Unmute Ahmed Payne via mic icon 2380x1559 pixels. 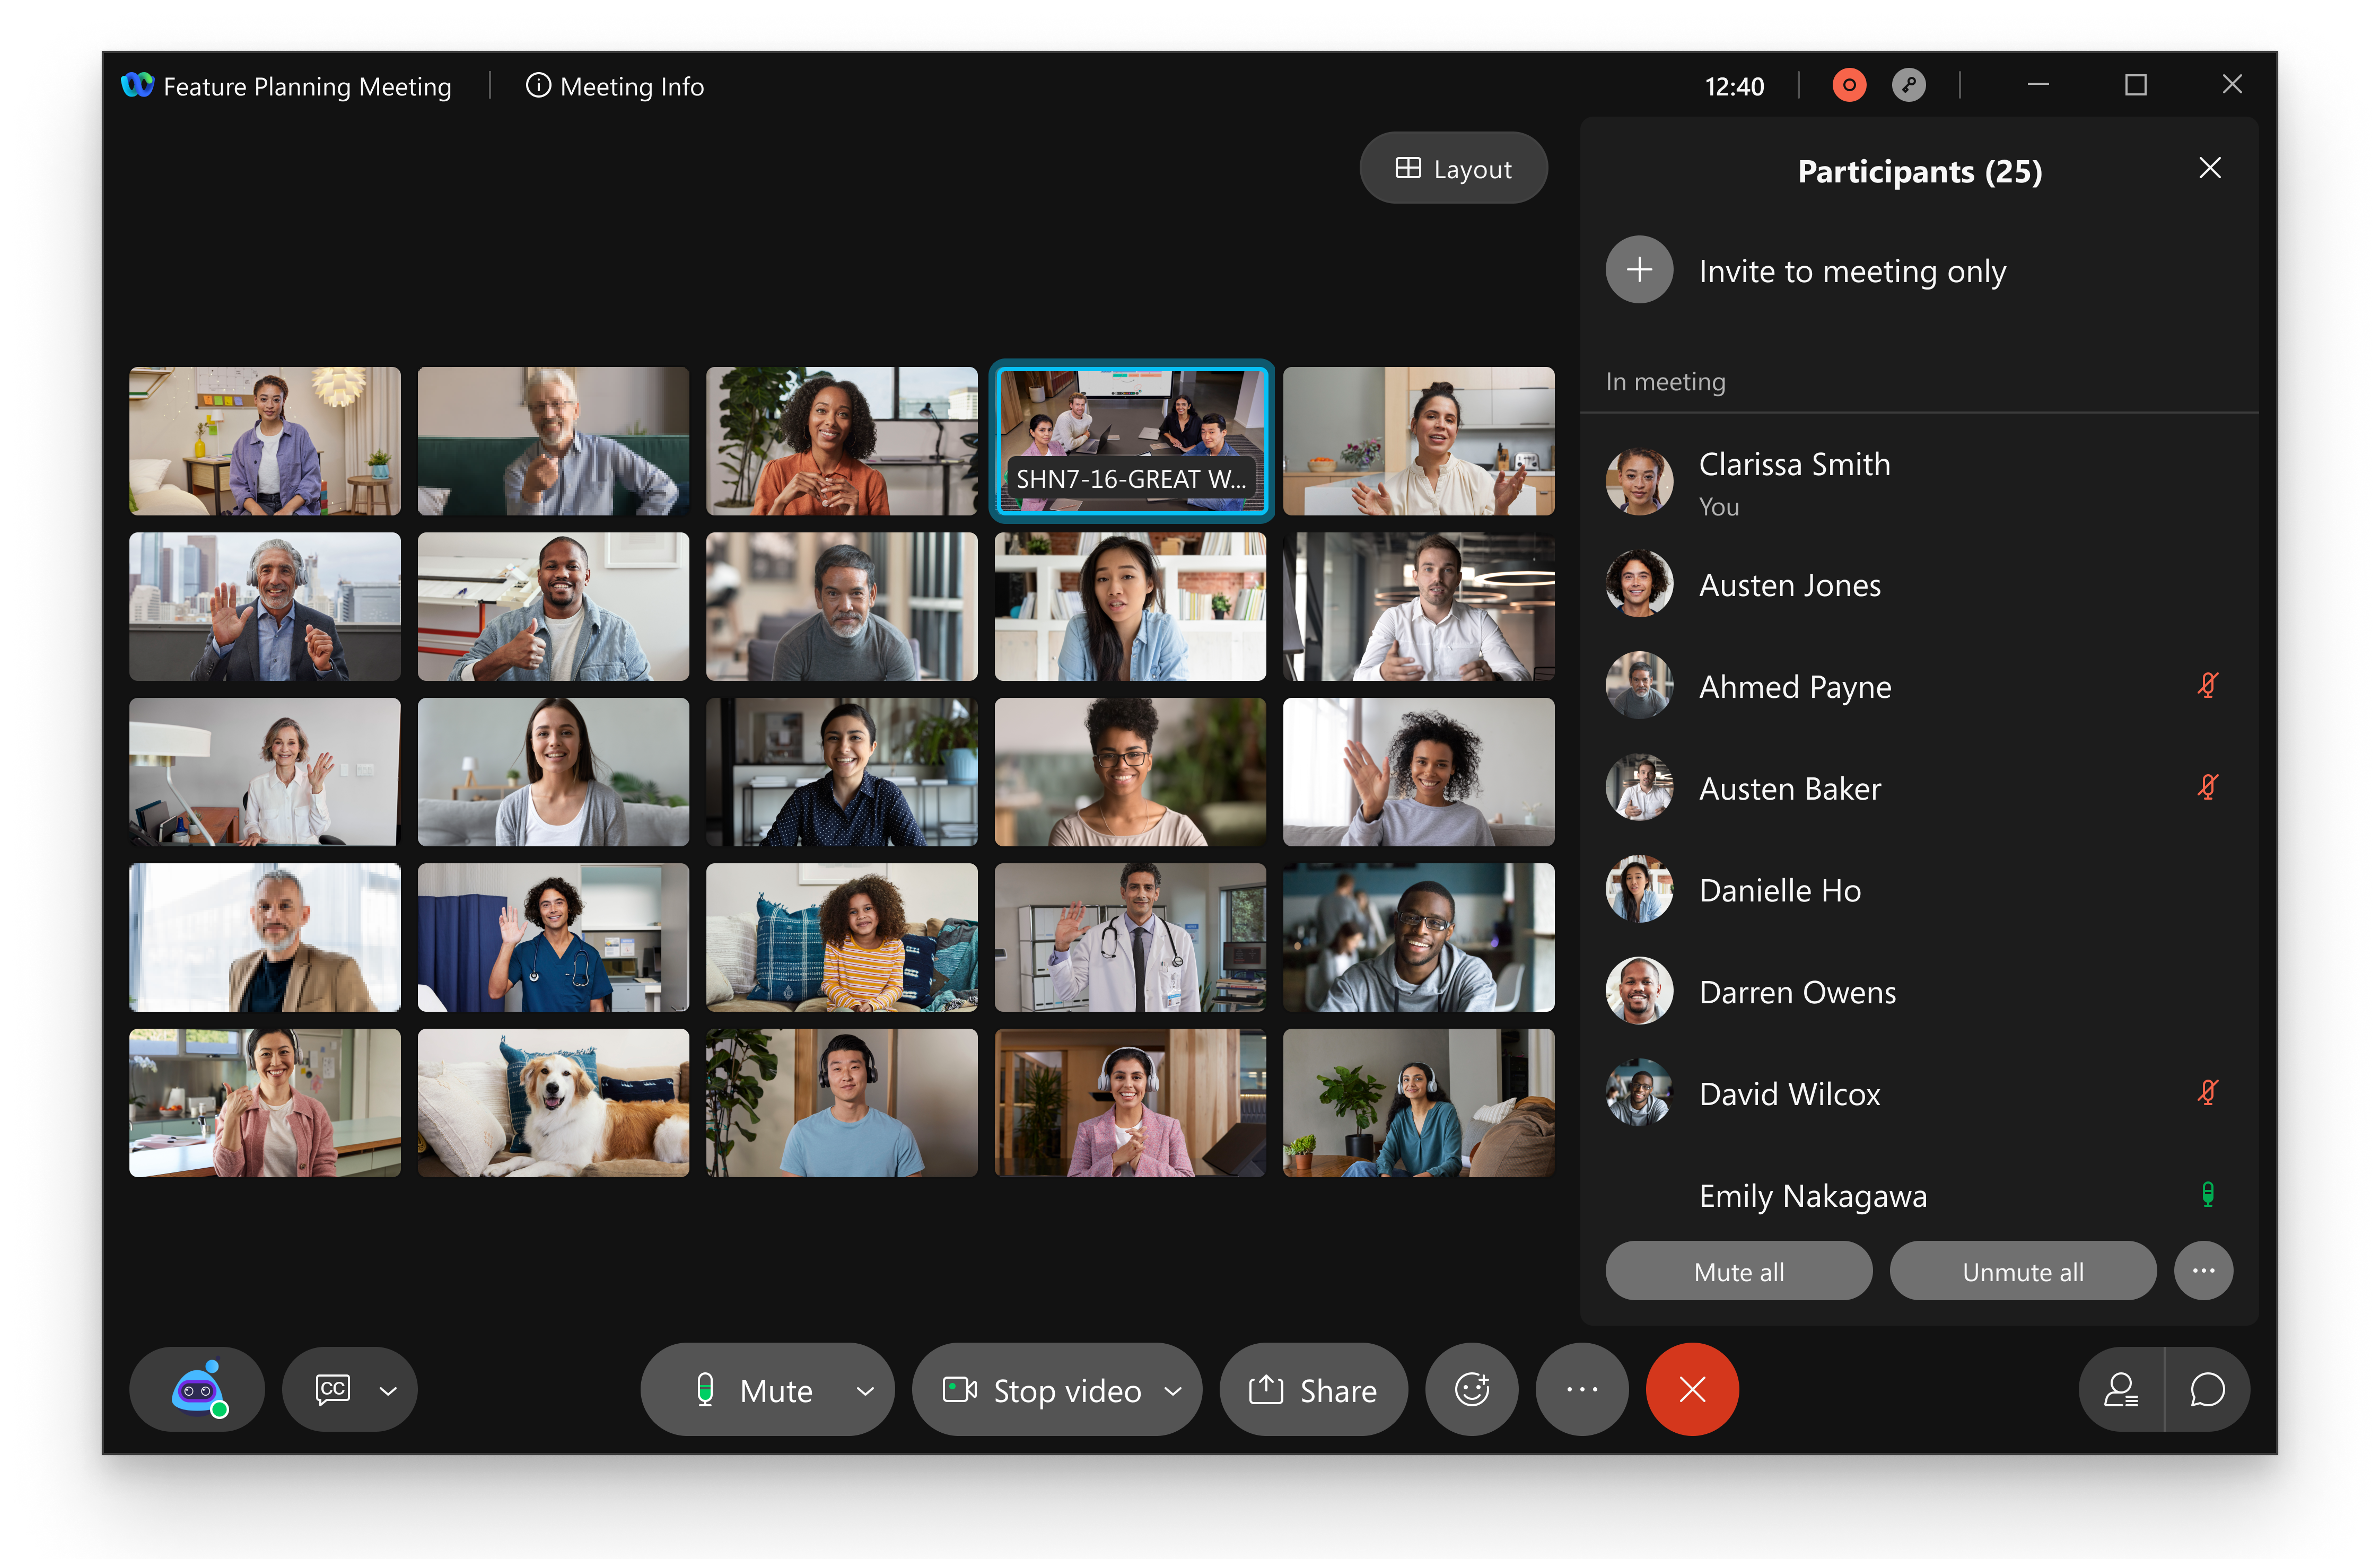(x=2207, y=685)
